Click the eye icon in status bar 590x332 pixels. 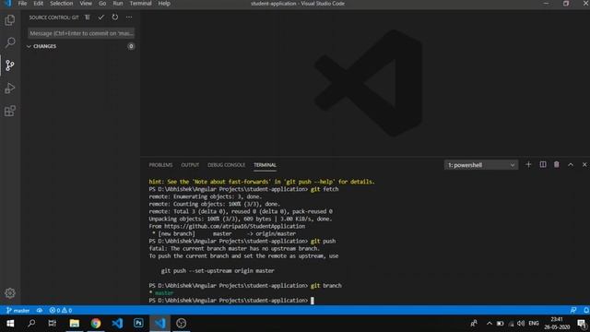point(40,311)
